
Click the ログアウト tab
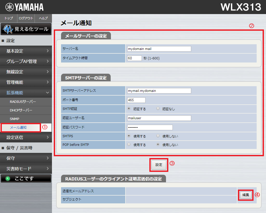26,18
